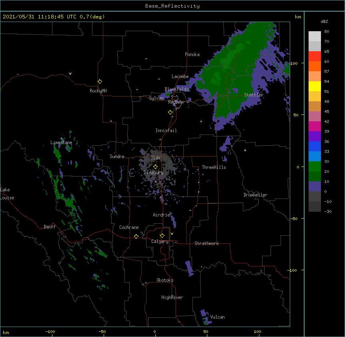Viewport: 345px width, 337px height.
Task: Click the Sylvan label on the map
Action: point(156,98)
